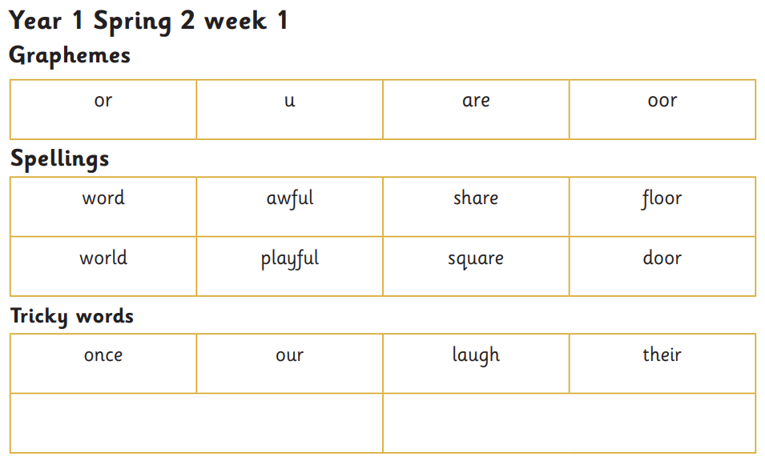
Task: Click the 'Graphemes' heading
Action: pos(70,56)
